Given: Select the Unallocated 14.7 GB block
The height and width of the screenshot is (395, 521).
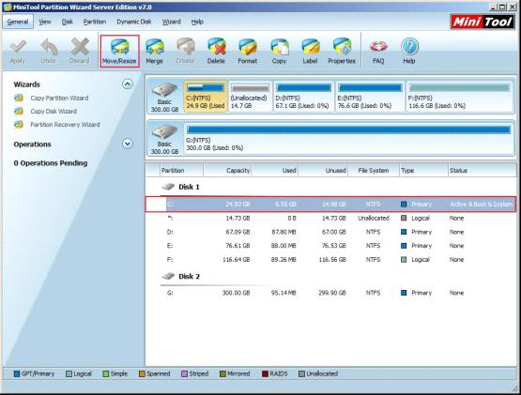Looking at the screenshot, I should [x=250, y=97].
